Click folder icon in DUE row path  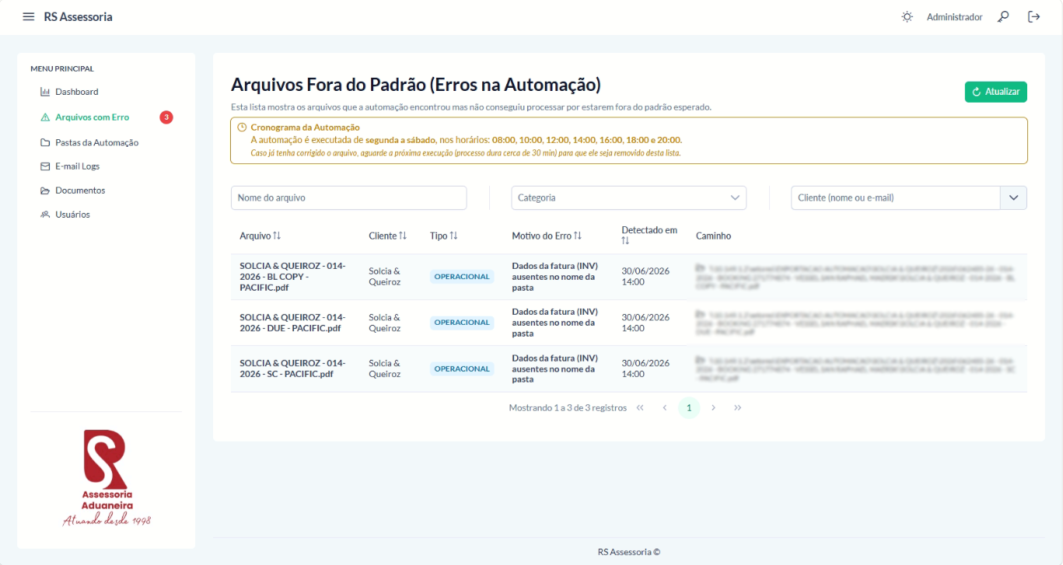click(x=701, y=314)
